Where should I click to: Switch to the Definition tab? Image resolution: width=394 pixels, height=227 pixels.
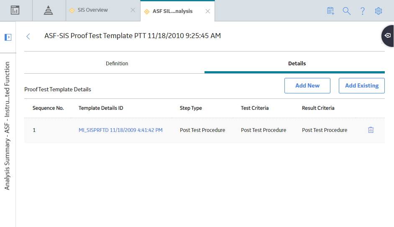(x=117, y=63)
